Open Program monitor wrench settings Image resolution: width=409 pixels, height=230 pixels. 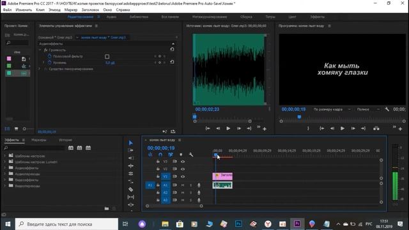(387, 109)
